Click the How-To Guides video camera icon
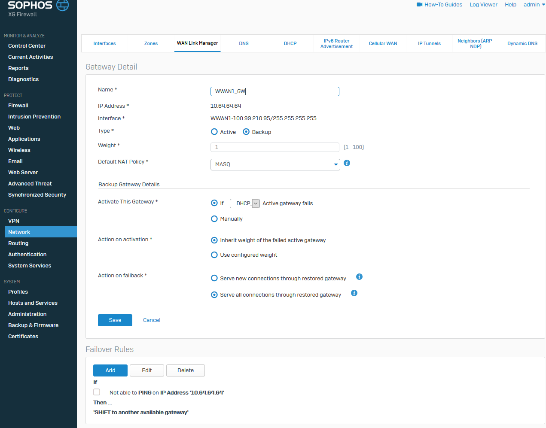The image size is (546, 428). click(419, 5)
